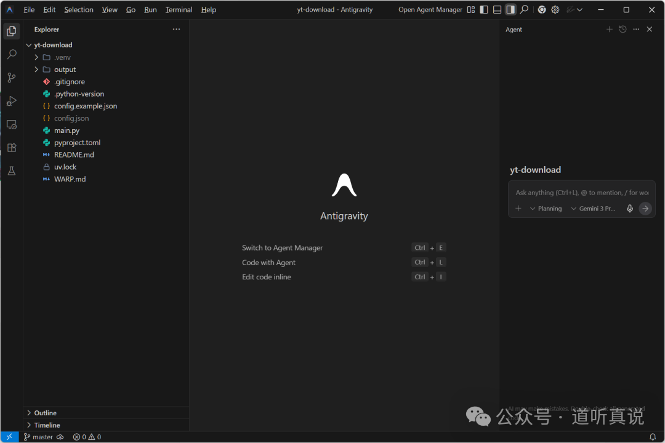Open the Run menu
Image resolution: width=665 pixels, height=443 pixels.
[150, 9]
